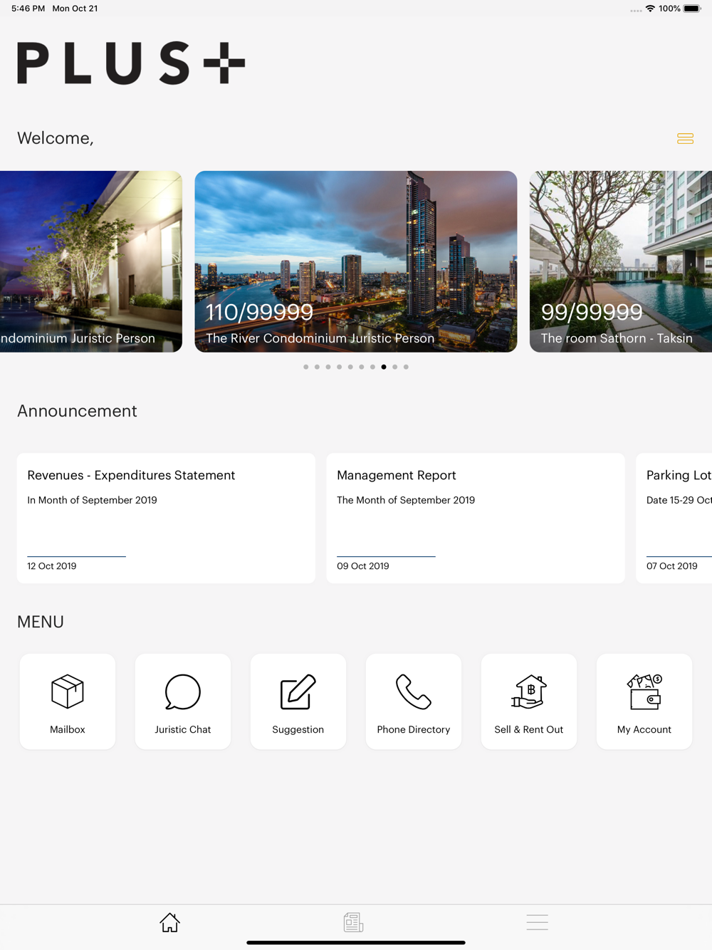
Task: Jump to first carousel page dot
Action: point(306,367)
